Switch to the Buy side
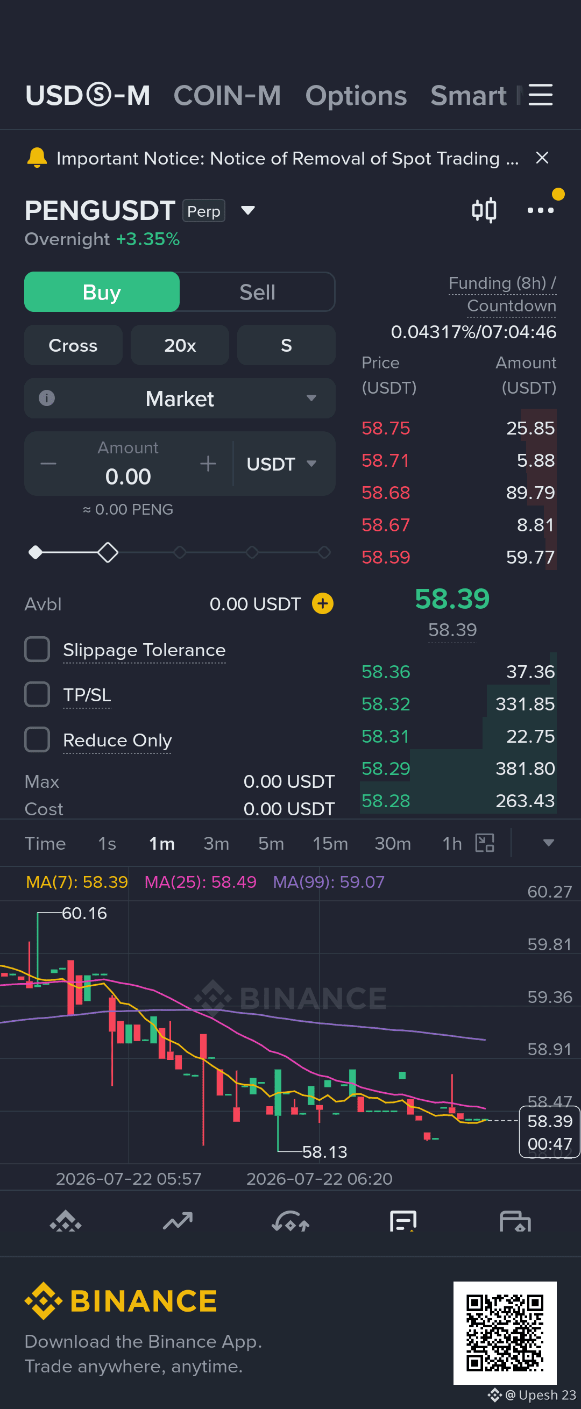581x1409 pixels. click(x=102, y=292)
